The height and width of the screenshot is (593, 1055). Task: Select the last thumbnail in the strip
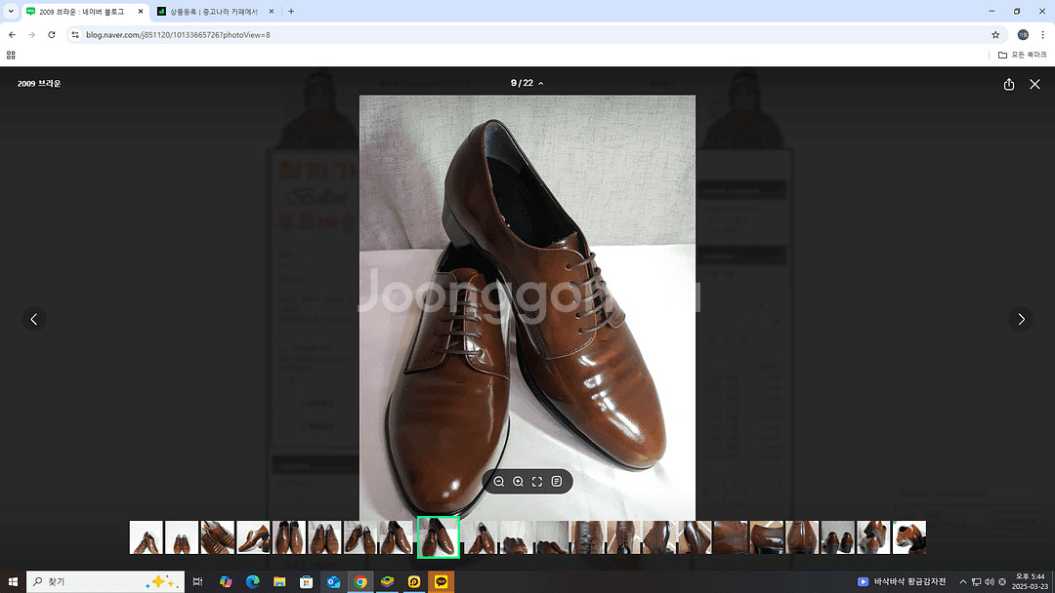click(909, 537)
